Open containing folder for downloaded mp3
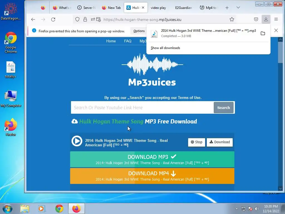Viewport: 285px width, 214px height. tap(263, 33)
